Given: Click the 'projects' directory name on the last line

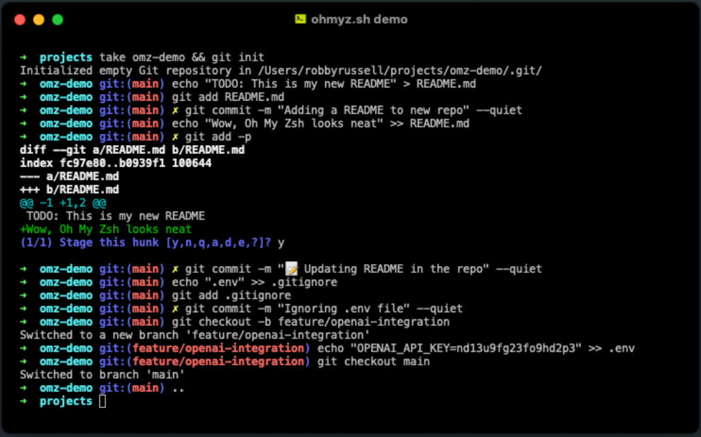Looking at the screenshot, I should [66, 402].
